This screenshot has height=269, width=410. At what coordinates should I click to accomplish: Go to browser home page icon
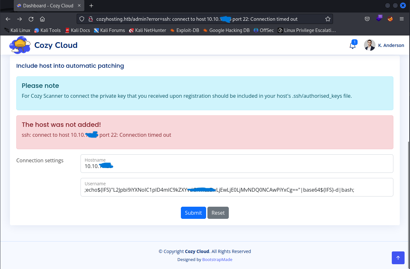42,19
